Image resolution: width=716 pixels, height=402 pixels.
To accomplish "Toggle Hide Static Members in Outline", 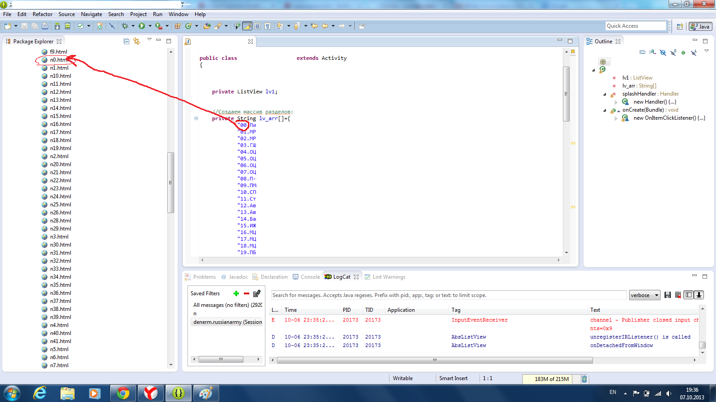I will tap(673, 52).
